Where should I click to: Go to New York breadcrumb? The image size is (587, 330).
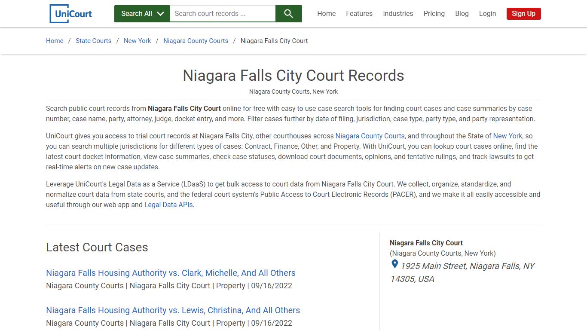tap(138, 41)
